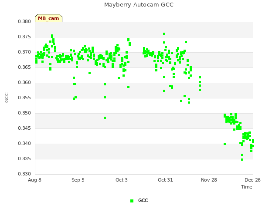Select the Oct 3 x-axis label
279x209 pixels.
[x=122, y=180]
